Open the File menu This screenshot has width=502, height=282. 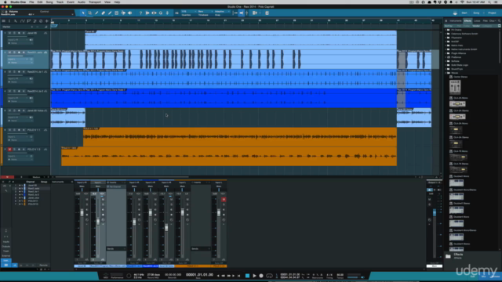(x=31, y=2)
